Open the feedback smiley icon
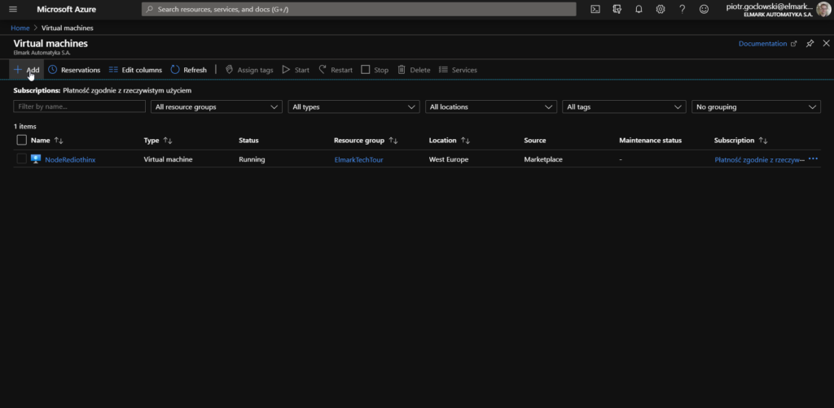 click(x=705, y=9)
